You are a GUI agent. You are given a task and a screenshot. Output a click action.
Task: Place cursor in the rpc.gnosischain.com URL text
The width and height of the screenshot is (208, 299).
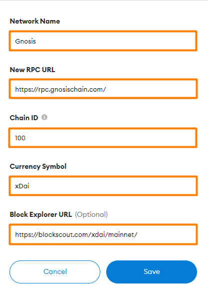[x=60, y=90]
